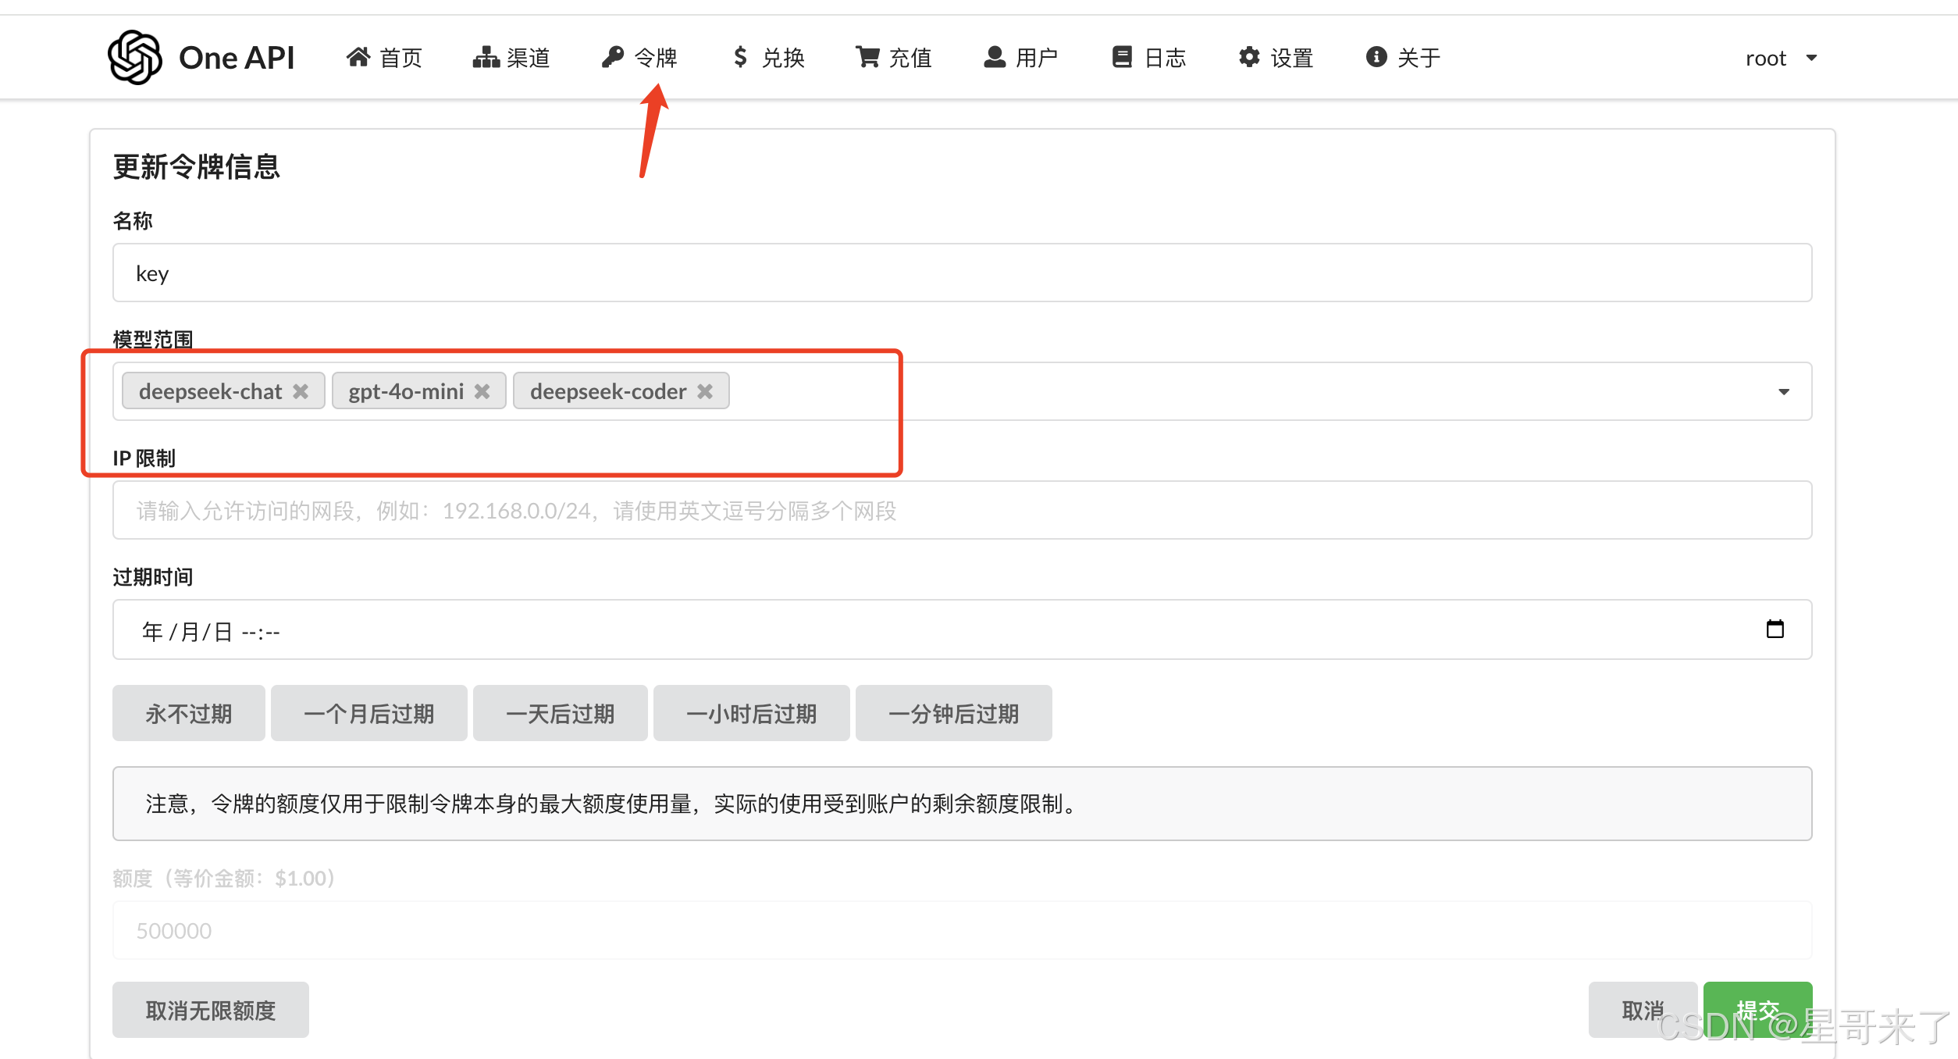
Task: Expand the 模型范围 model dropdown
Action: (1783, 391)
